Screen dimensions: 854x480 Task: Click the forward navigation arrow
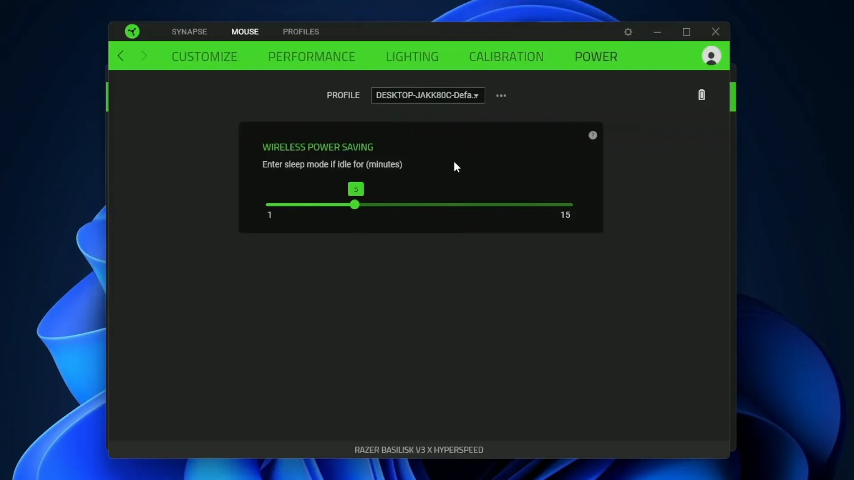coord(144,56)
